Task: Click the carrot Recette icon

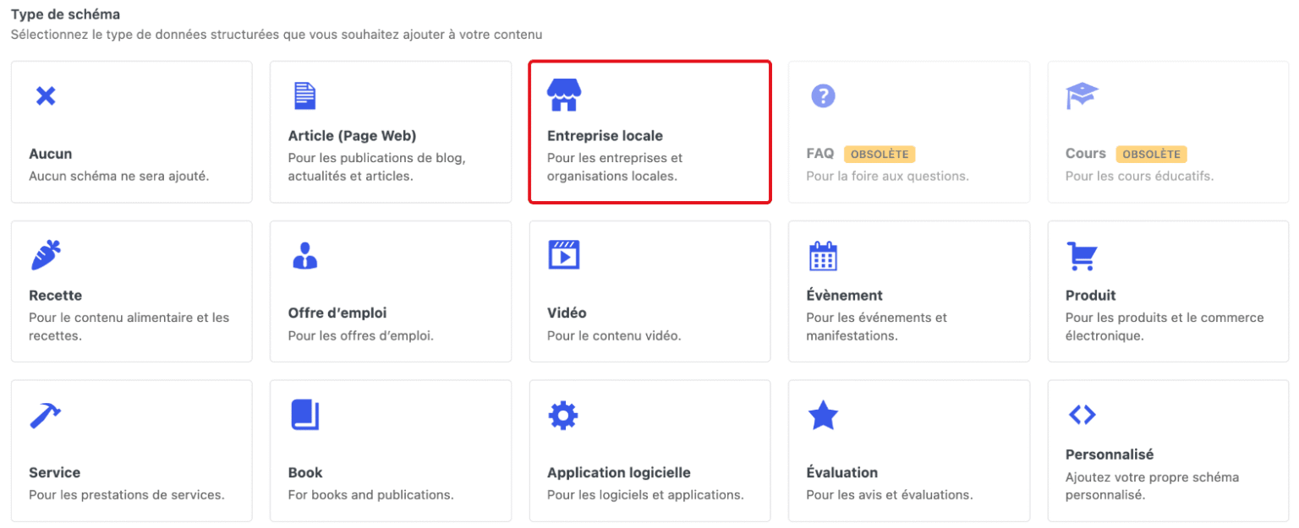Action: pyautogui.click(x=46, y=255)
